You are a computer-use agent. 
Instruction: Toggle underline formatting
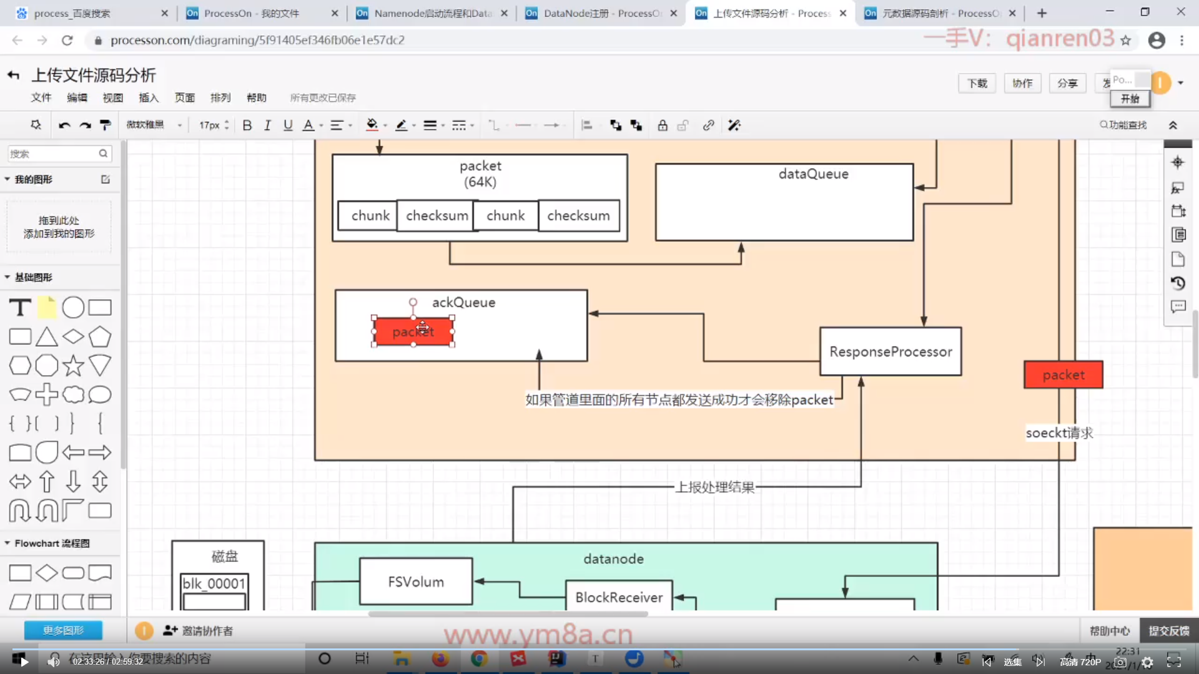[x=288, y=125]
